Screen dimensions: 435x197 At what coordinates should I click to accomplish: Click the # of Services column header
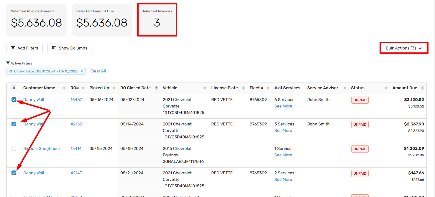(x=287, y=88)
